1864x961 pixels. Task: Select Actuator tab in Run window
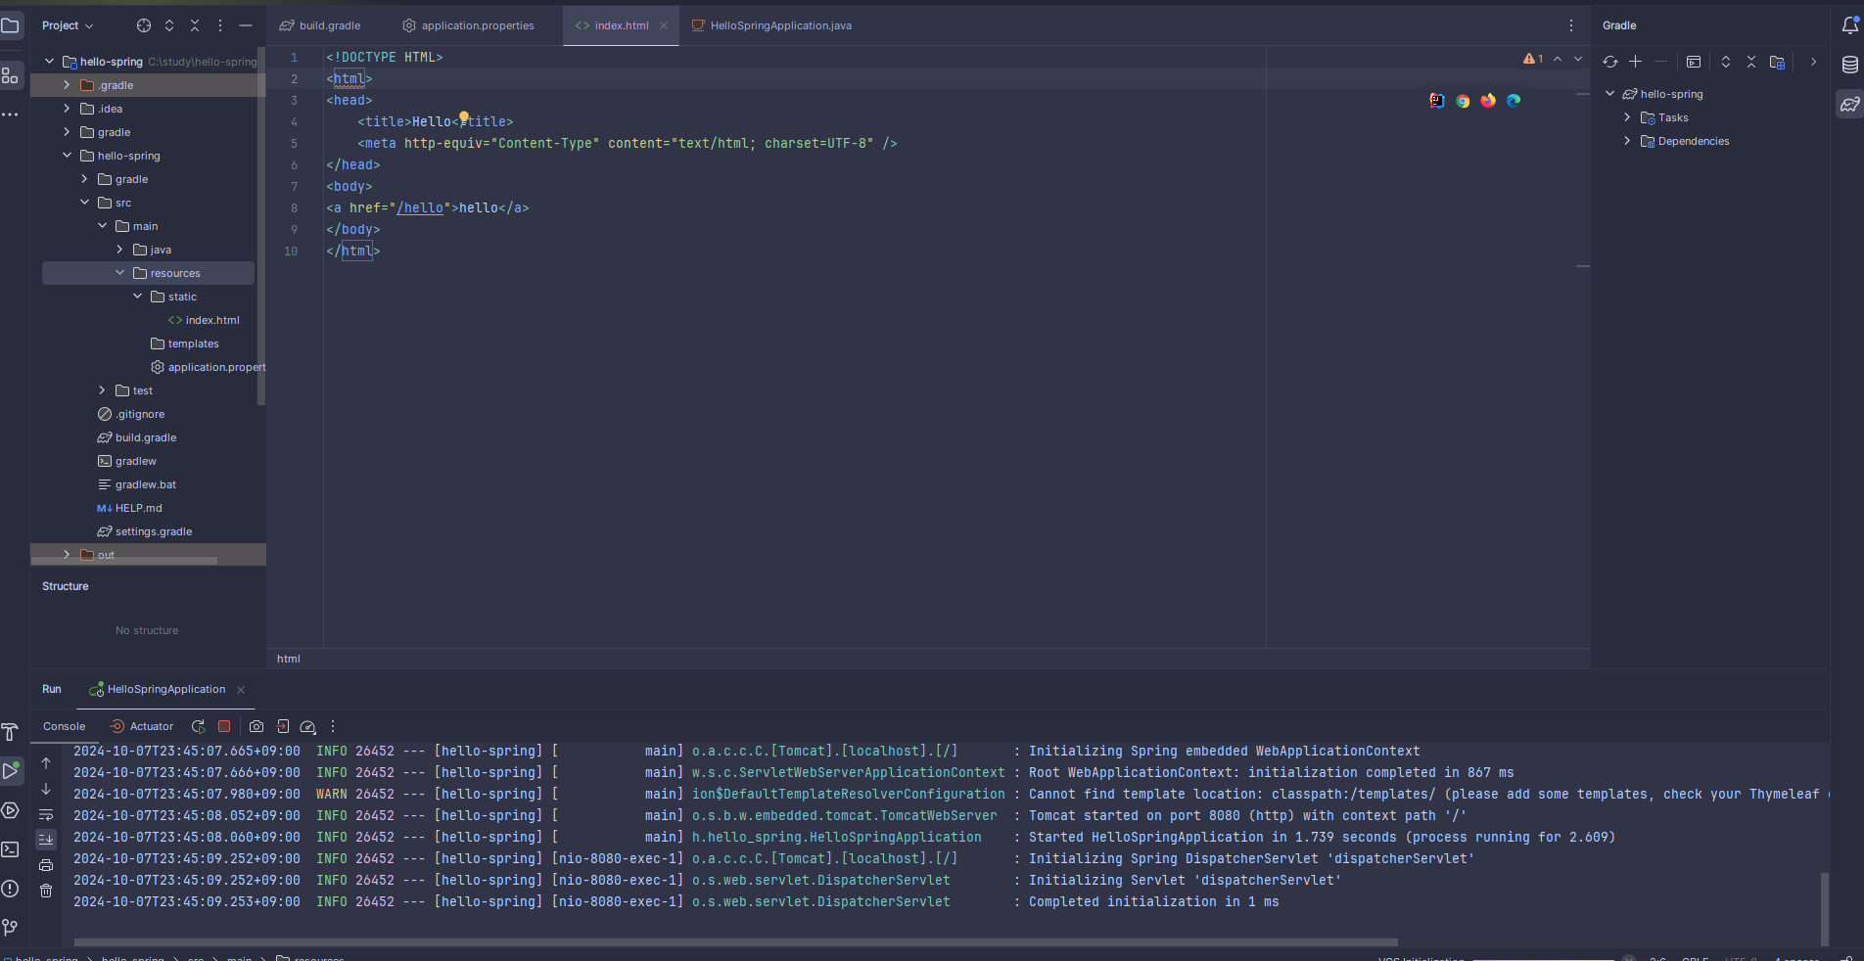tap(142, 726)
